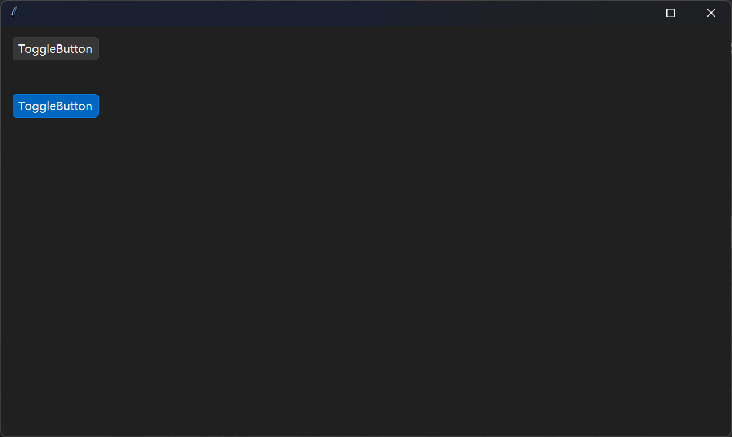The image size is (732, 437).
Task: Disable the highlighted blue ToggleButton
Action: 55,106
